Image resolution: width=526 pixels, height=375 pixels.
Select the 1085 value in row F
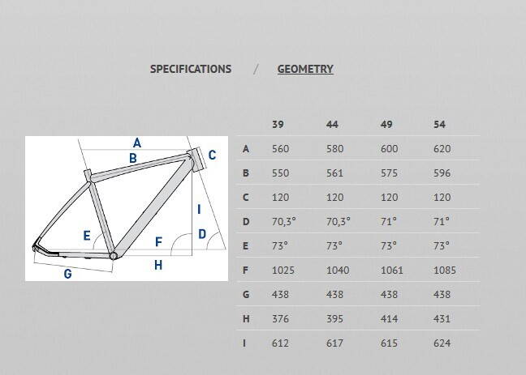445,271
